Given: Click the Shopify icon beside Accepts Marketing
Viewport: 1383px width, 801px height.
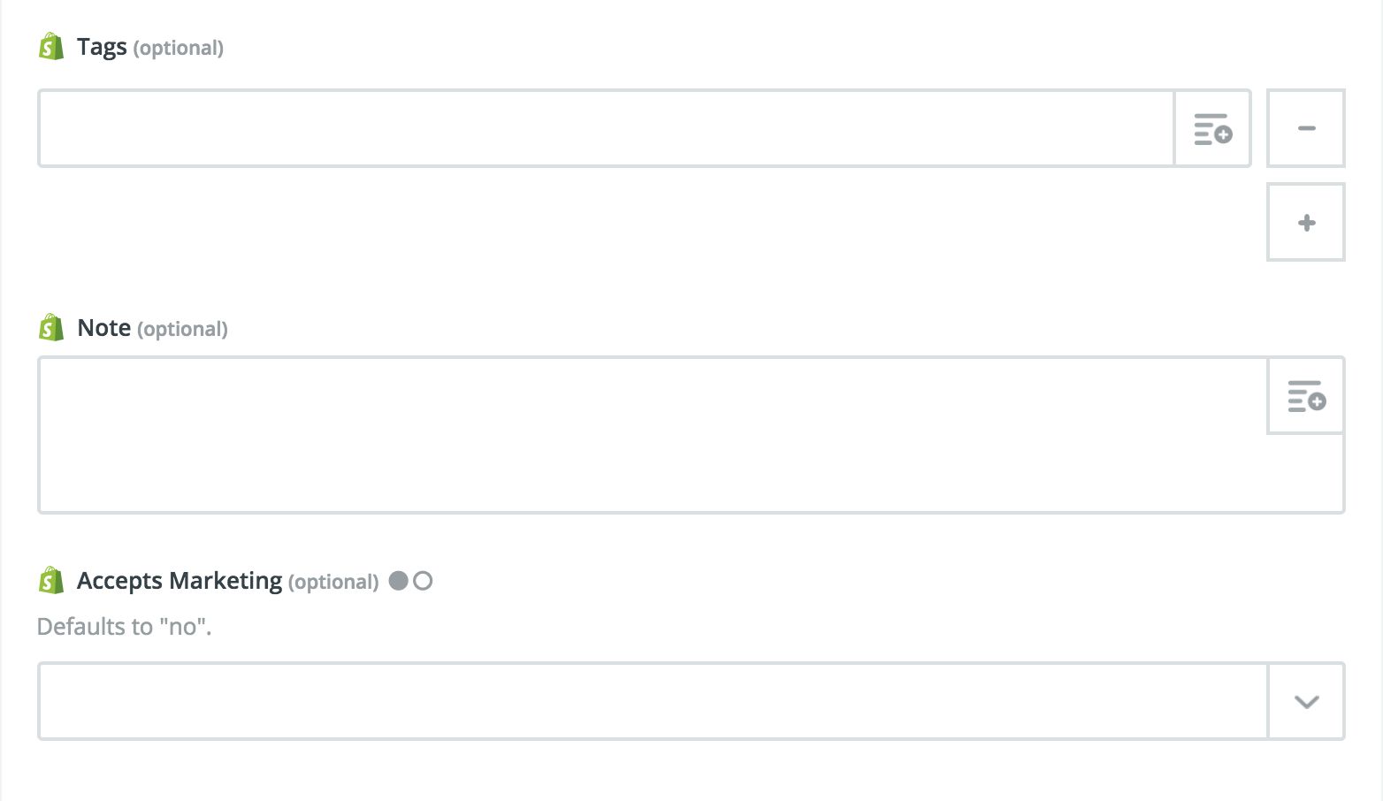Looking at the screenshot, I should click(51, 581).
